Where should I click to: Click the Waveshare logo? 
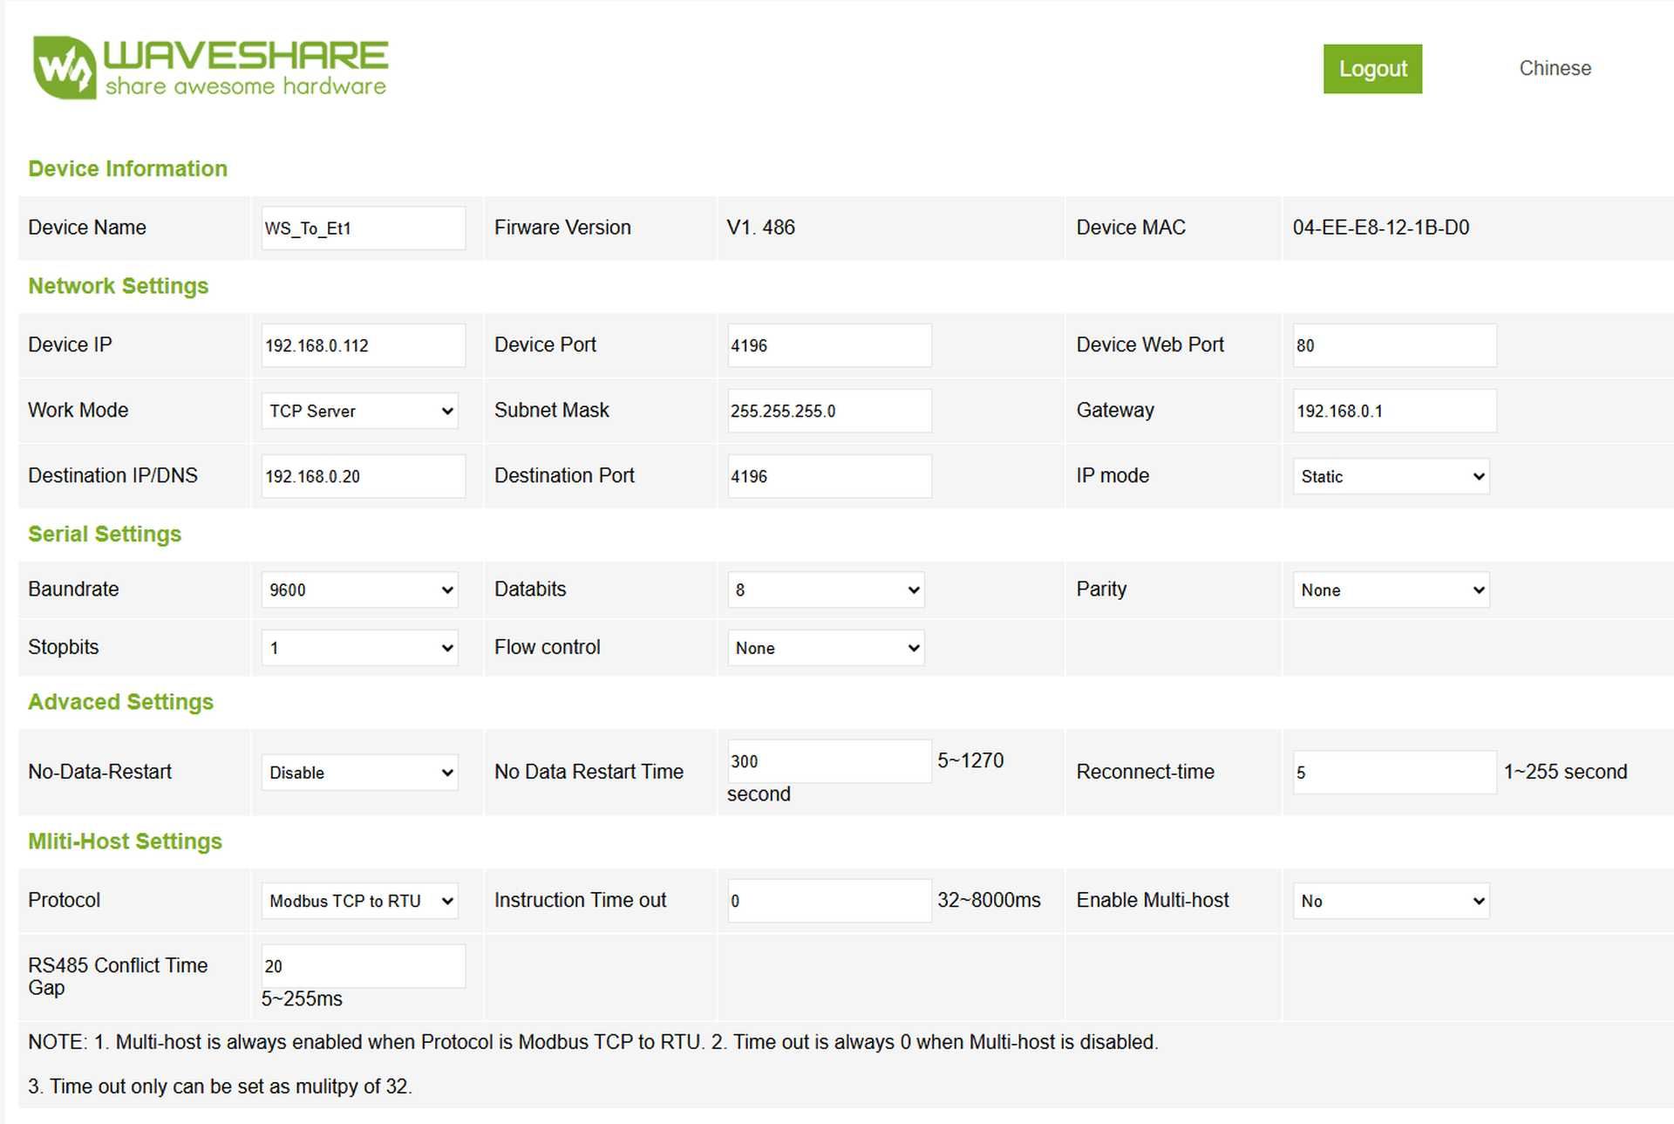click(x=210, y=67)
